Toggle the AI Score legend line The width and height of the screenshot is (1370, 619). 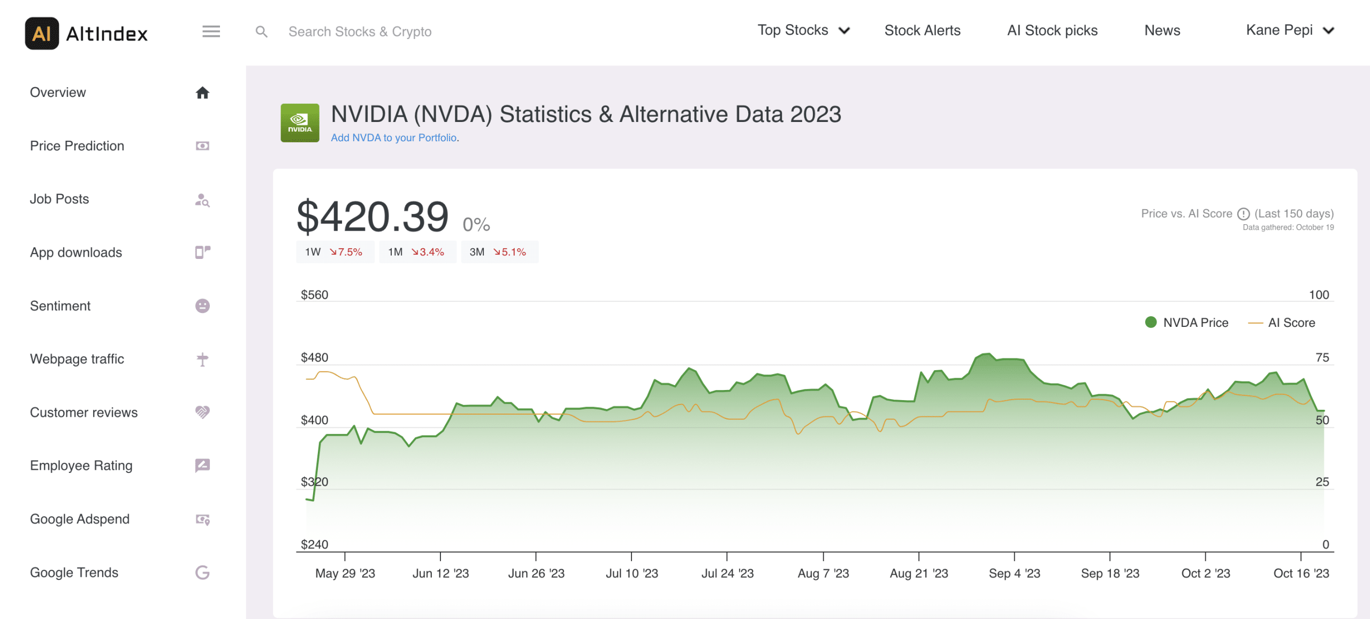click(x=1255, y=323)
